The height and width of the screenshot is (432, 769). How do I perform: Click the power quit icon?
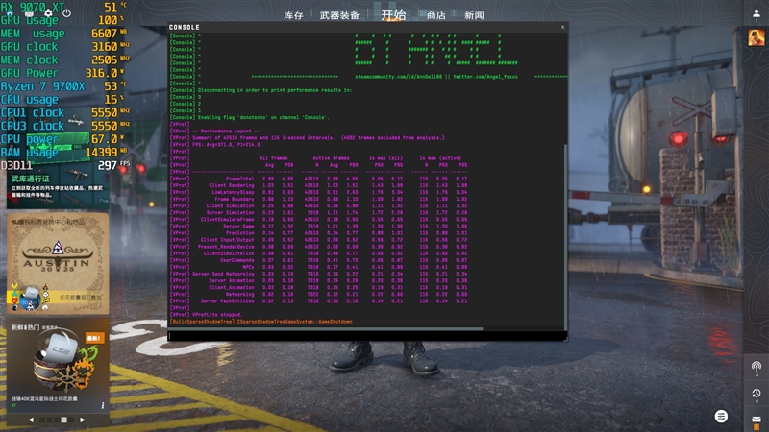point(66,13)
